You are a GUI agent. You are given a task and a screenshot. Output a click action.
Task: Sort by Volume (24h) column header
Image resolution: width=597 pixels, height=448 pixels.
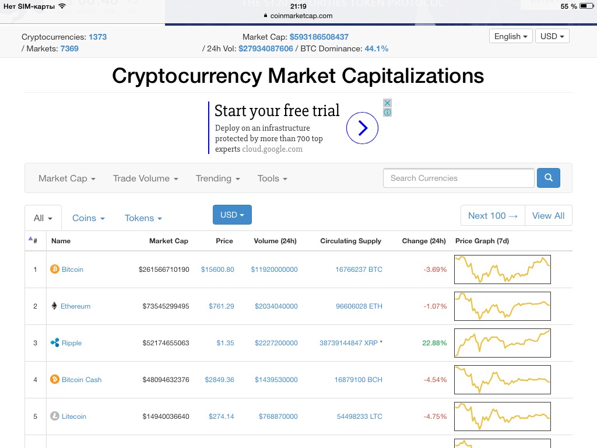(275, 241)
